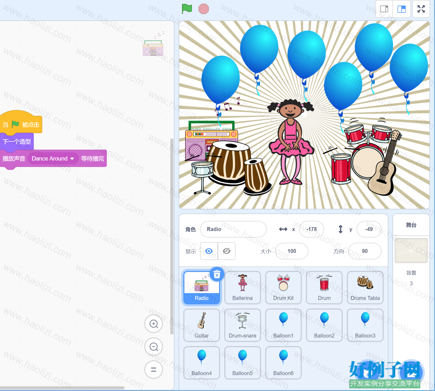
Task: Edit the sprite name field Radio
Action: point(233,229)
